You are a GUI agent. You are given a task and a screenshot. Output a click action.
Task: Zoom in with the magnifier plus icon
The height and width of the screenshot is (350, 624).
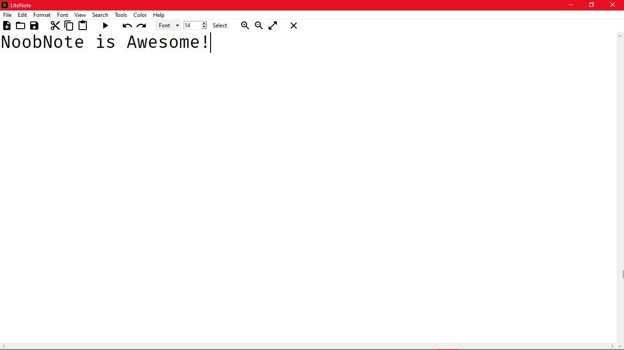245,26
